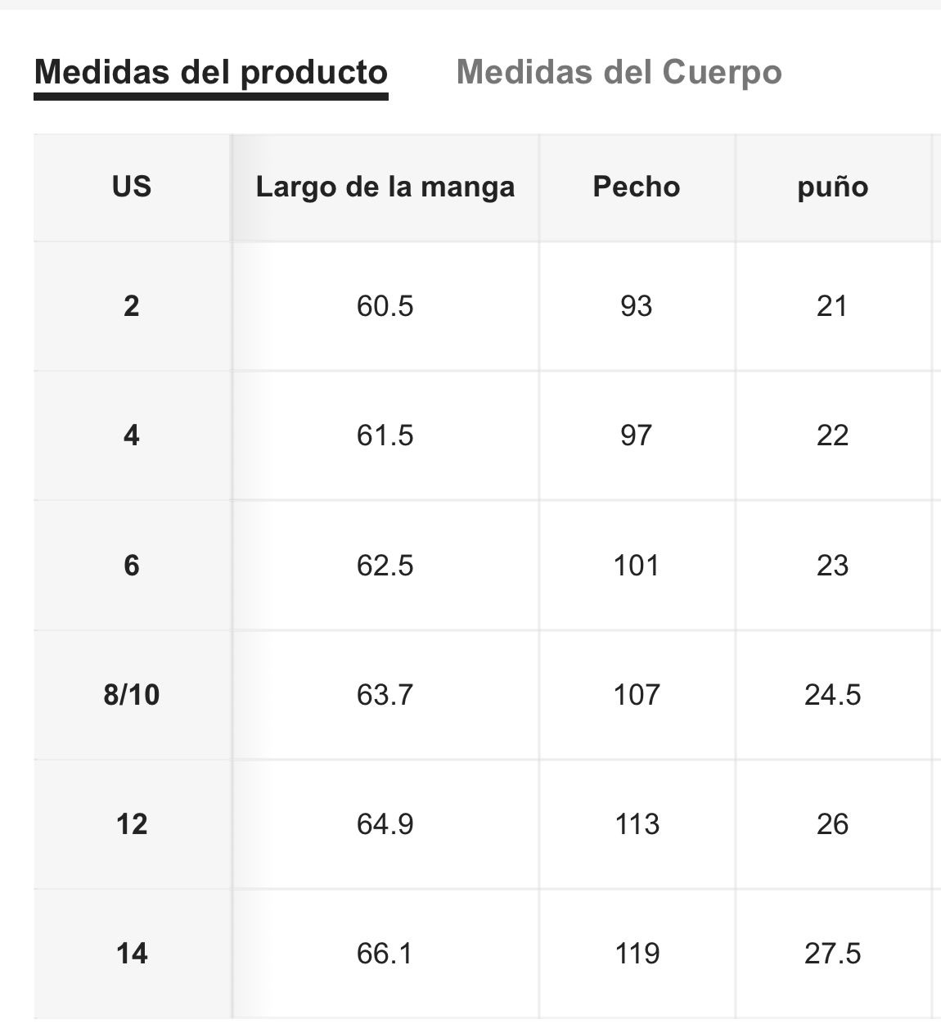This screenshot has width=941, height=1033.
Task: Click sleeve length value 63.7
Action: tap(385, 695)
